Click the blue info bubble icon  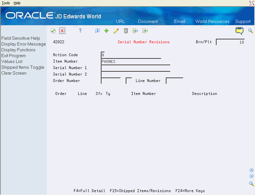(x=97, y=31)
